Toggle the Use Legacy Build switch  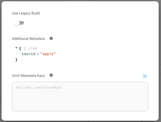click(x=19, y=23)
